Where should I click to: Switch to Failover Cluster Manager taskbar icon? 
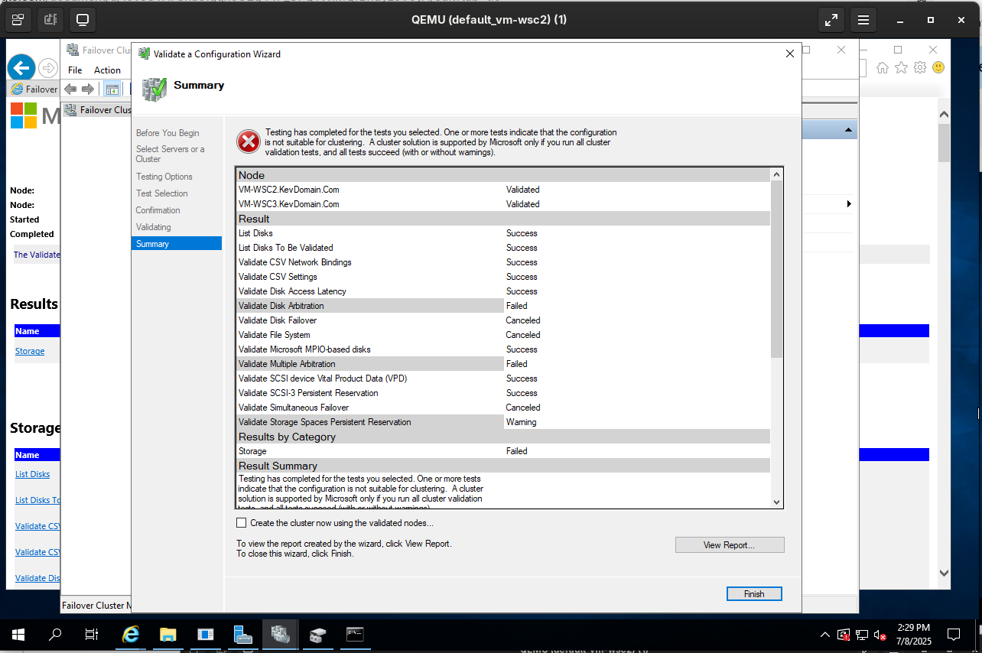pyautogui.click(x=281, y=635)
